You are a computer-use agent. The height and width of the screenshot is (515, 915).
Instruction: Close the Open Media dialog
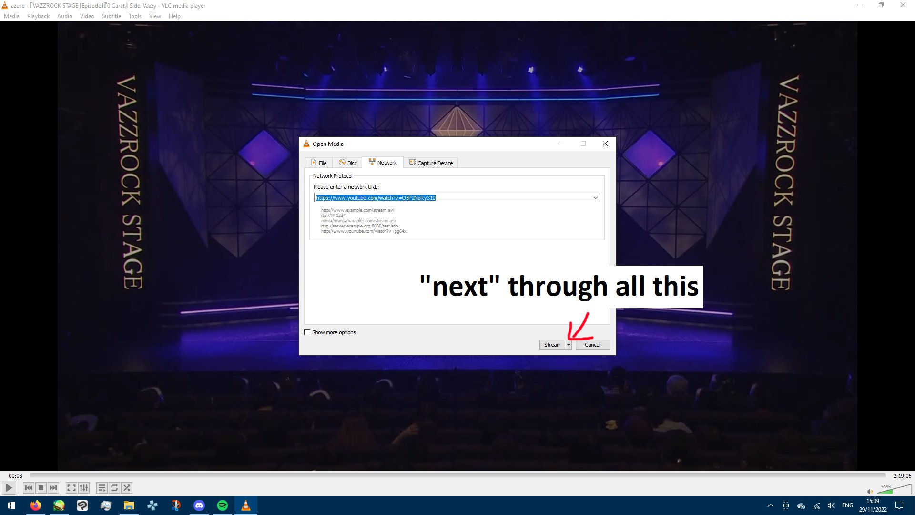605,144
